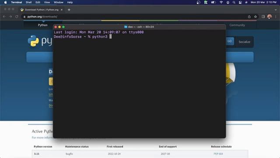Image resolution: width=280 pixels, height=158 pixels.
Task: Click the Python logo on the webpage
Action: coord(33,41)
